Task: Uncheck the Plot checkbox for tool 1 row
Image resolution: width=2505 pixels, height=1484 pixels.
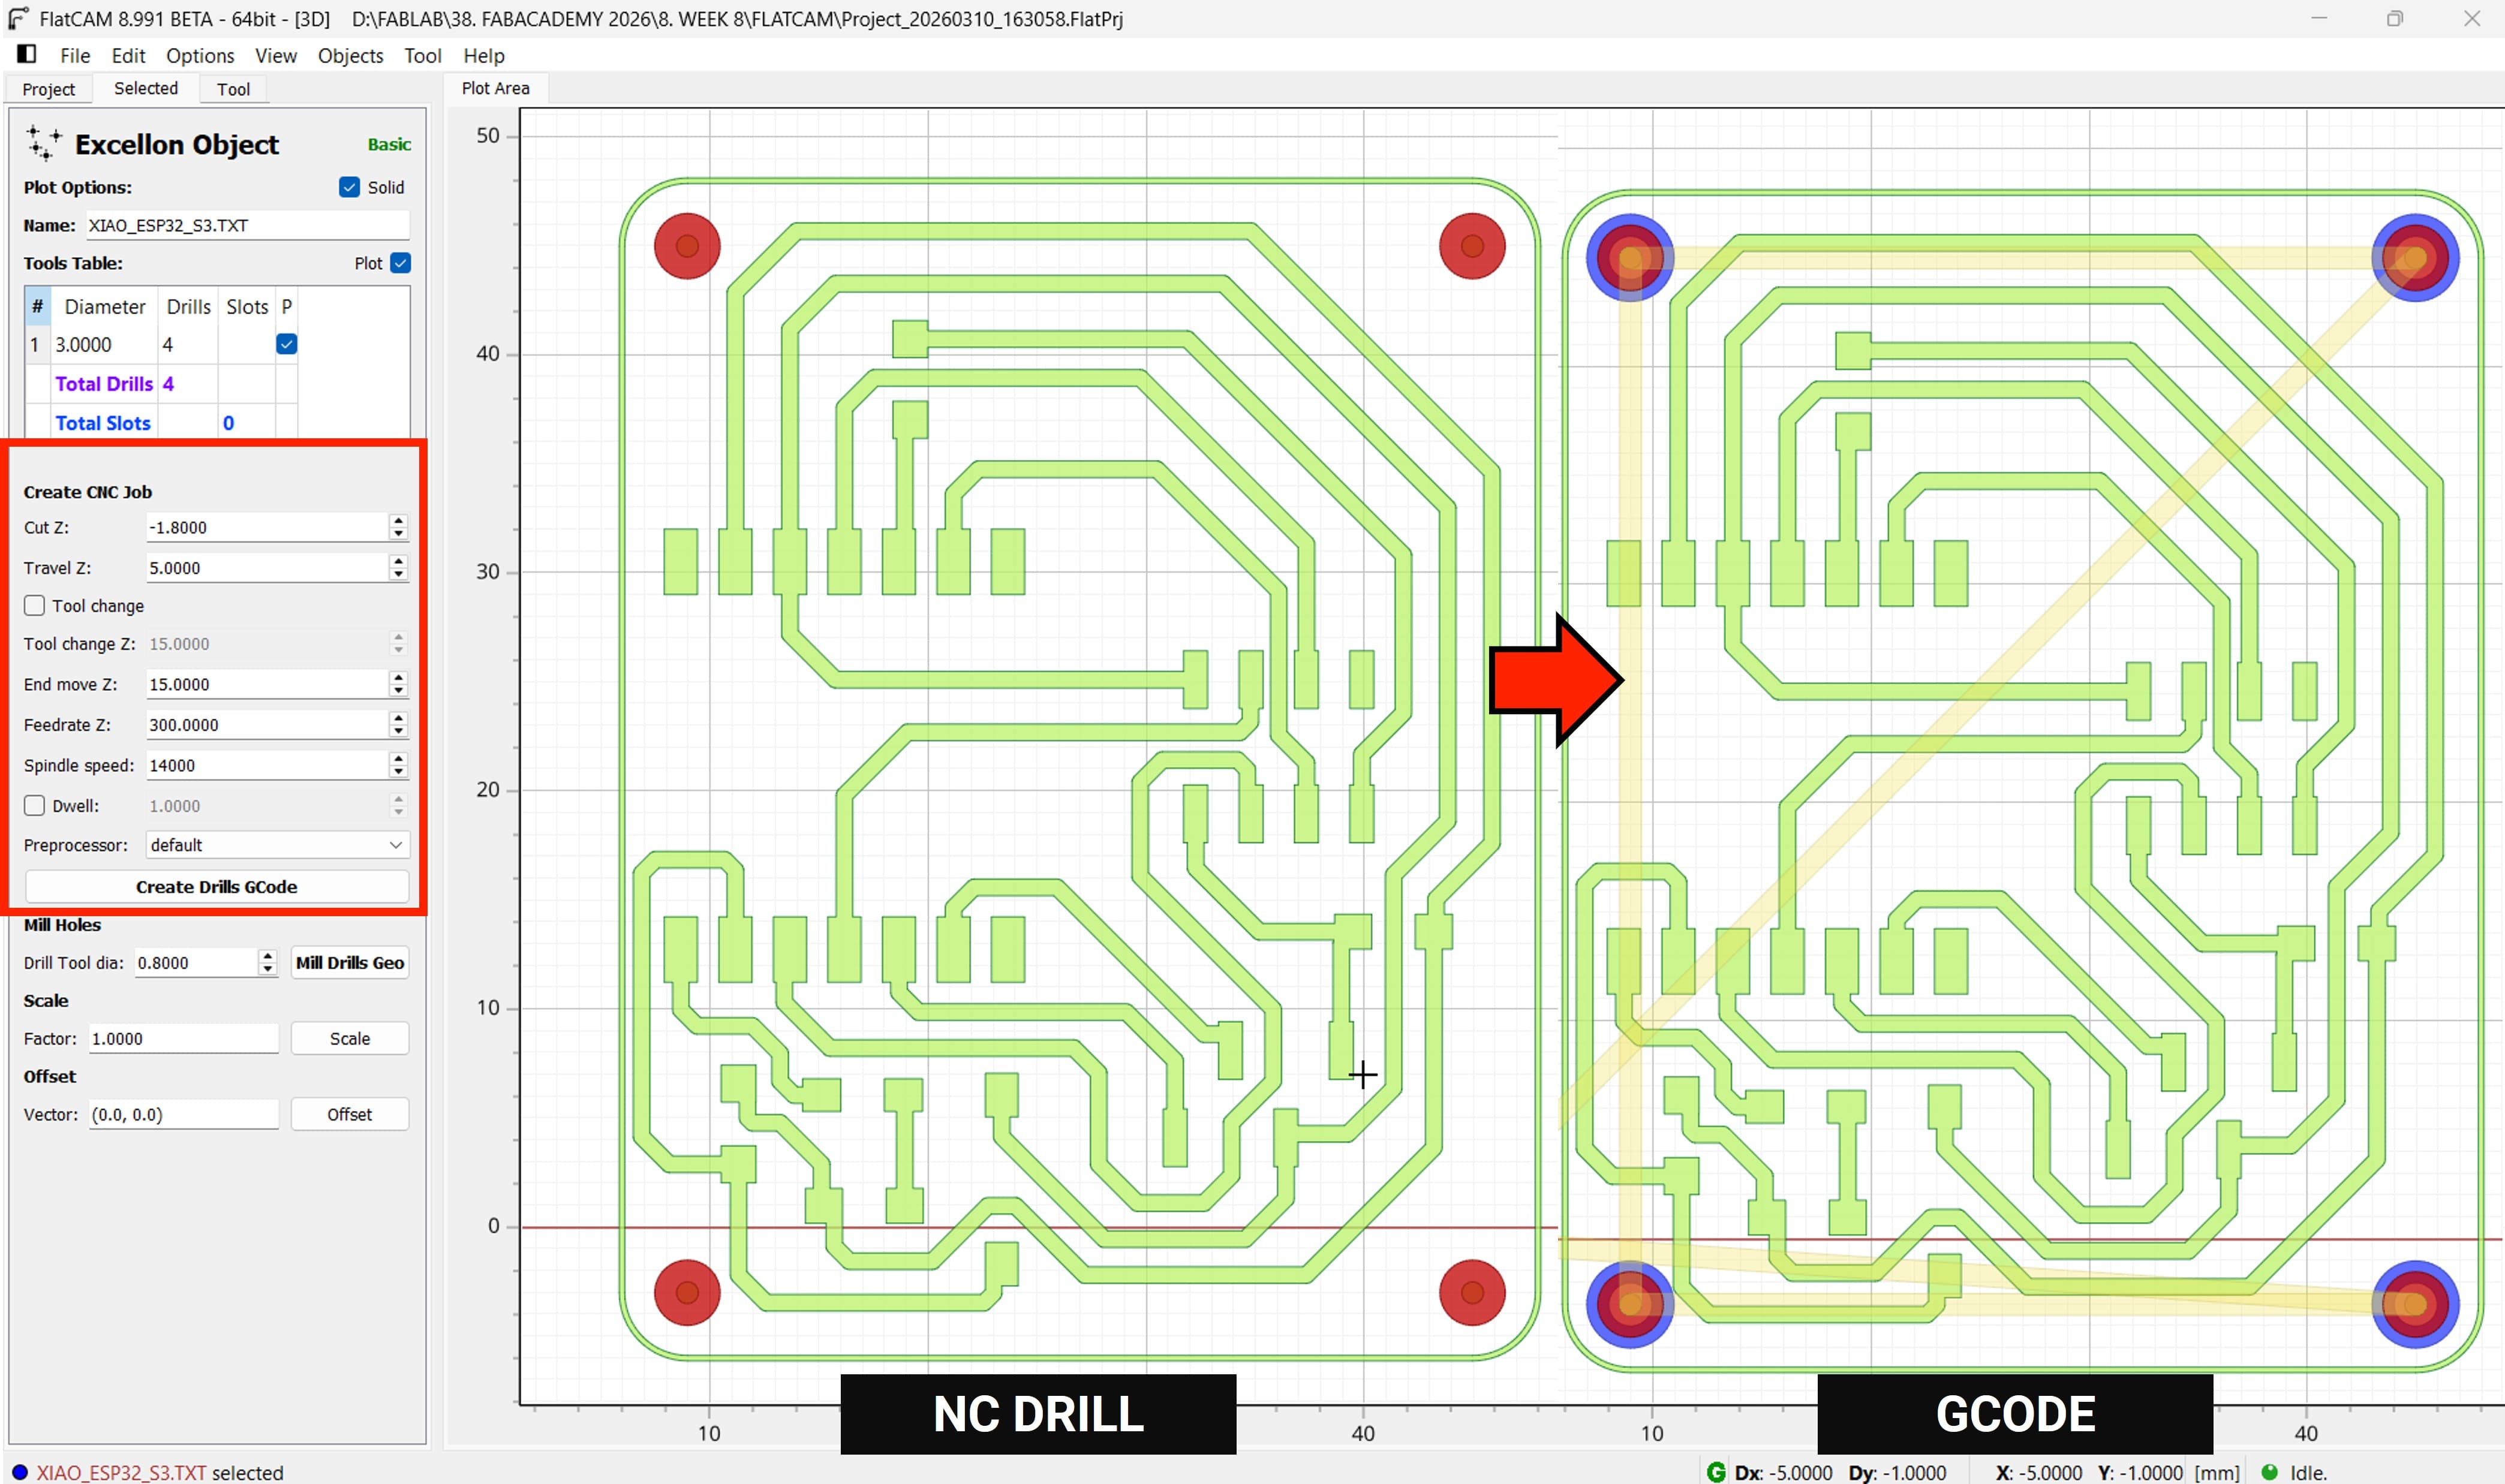Action: click(x=286, y=344)
